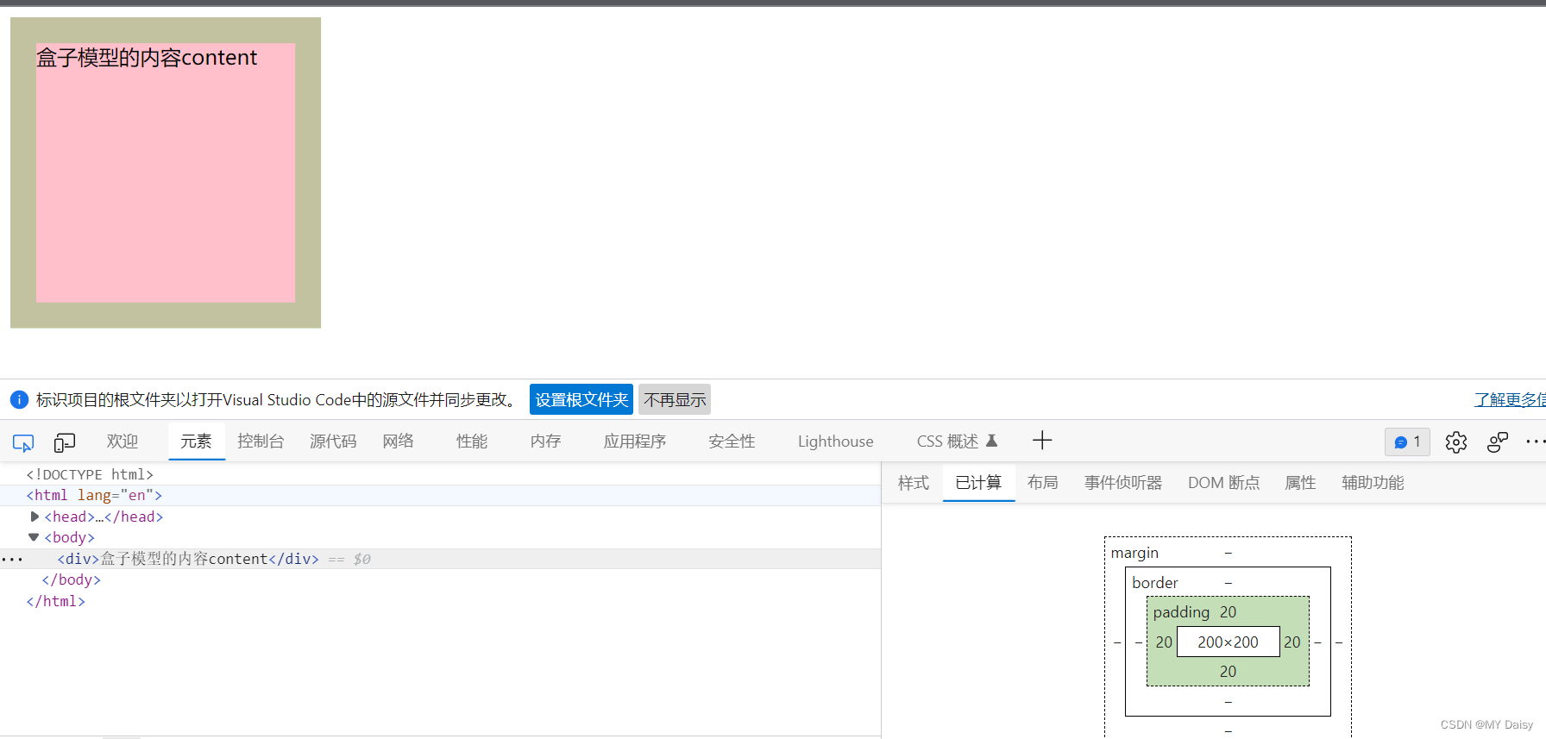1546x739 pixels.
Task: Click the right padding value 20
Action: (x=1291, y=642)
